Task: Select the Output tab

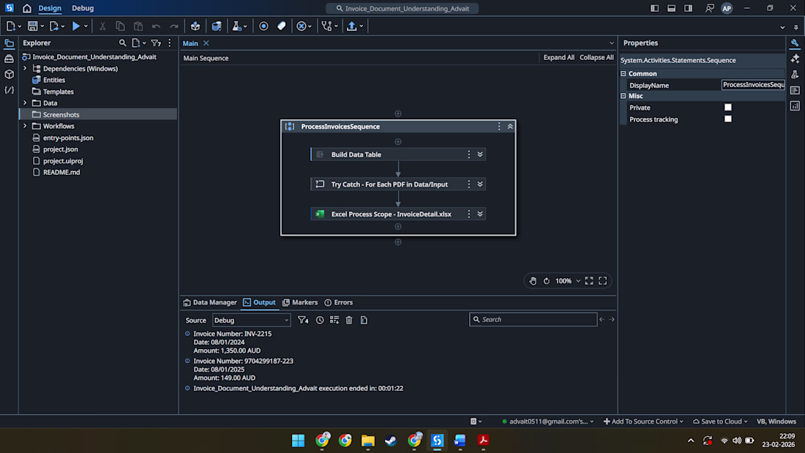Action: tap(259, 302)
